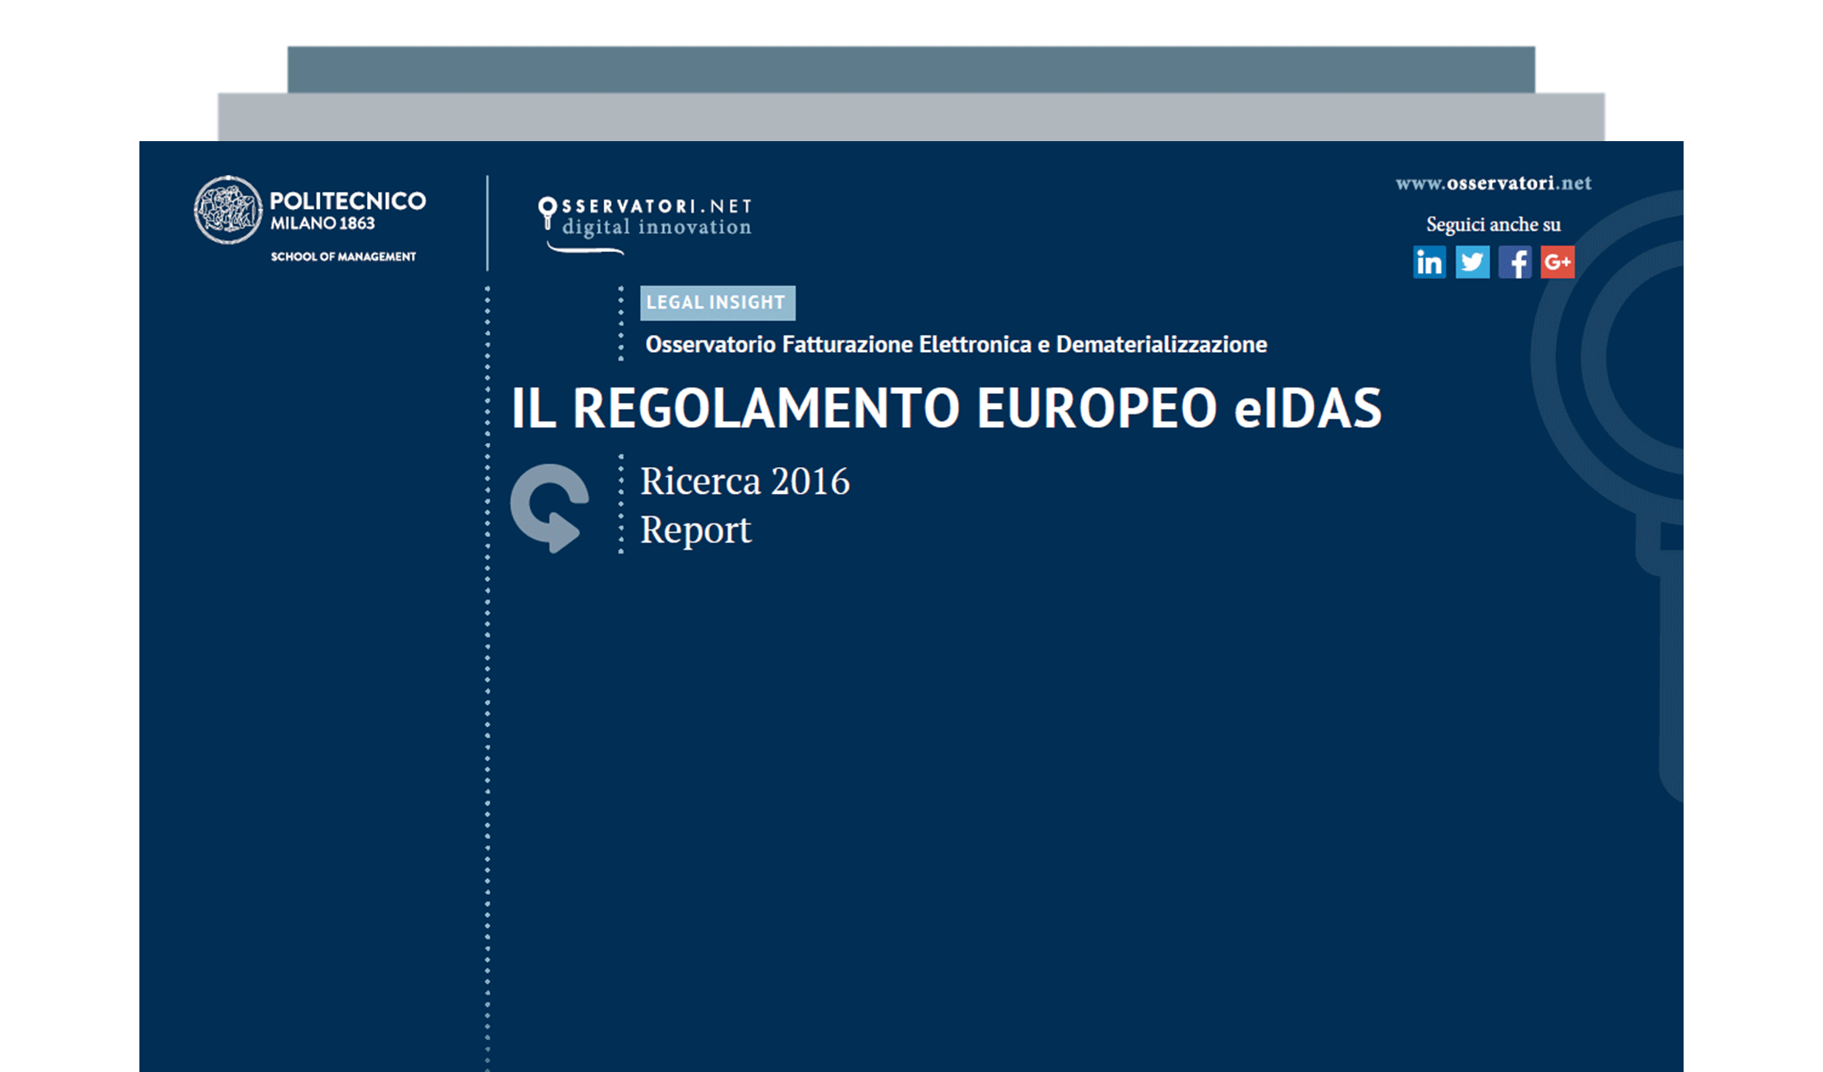Select the SCHOOL OF MANAGEMENT text
1823x1072 pixels.
pos(342,256)
